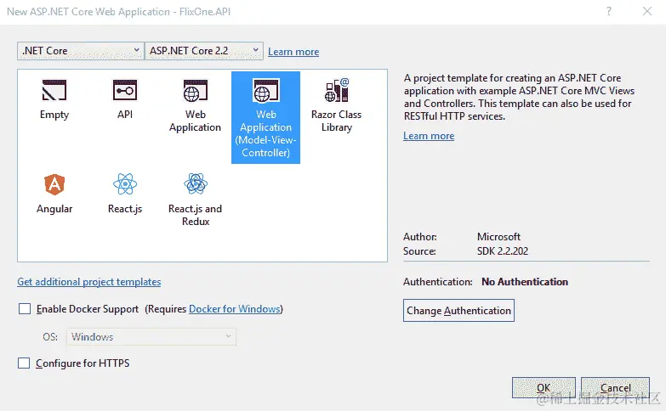This screenshot has height=411, width=666.
Task: Choose the React.js and Redux template
Action: (196, 200)
